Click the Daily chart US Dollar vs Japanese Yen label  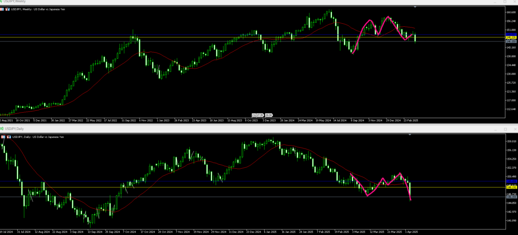pyautogui.click(x=48, y=136)
